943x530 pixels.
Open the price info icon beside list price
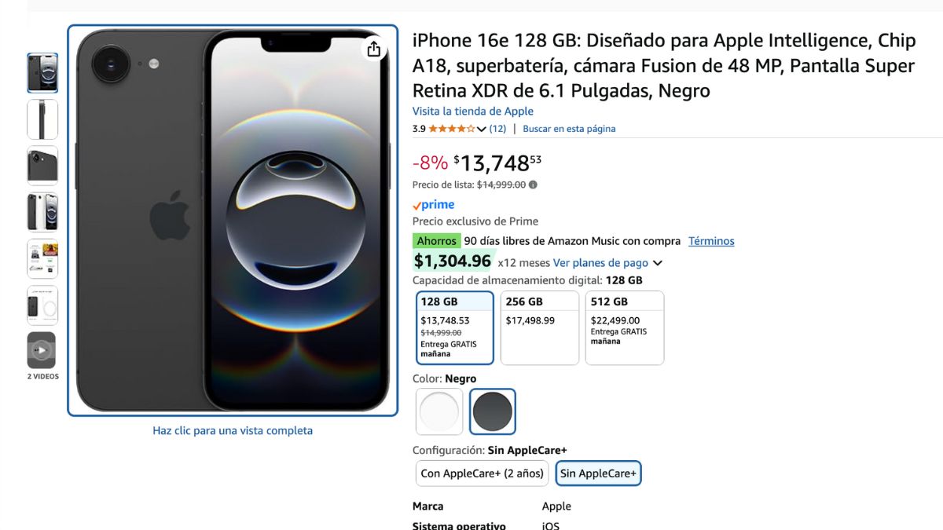(x=533, y=185)
